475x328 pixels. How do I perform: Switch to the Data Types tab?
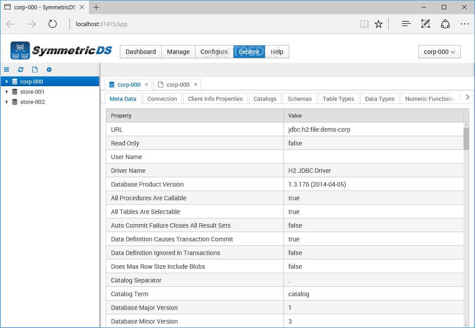pyautogui.click(x=379, y=99)
